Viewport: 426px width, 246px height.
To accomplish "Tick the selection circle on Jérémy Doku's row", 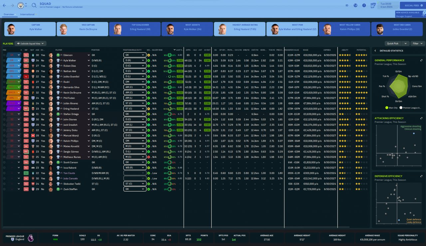I will click(5, 130).
